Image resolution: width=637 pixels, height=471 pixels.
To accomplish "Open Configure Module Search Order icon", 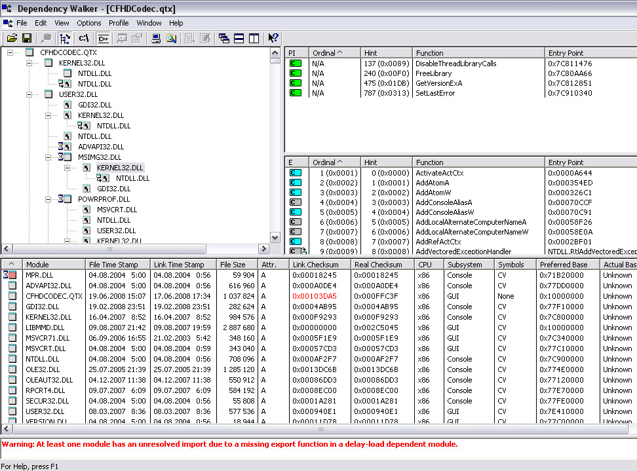I will point(172,39).
